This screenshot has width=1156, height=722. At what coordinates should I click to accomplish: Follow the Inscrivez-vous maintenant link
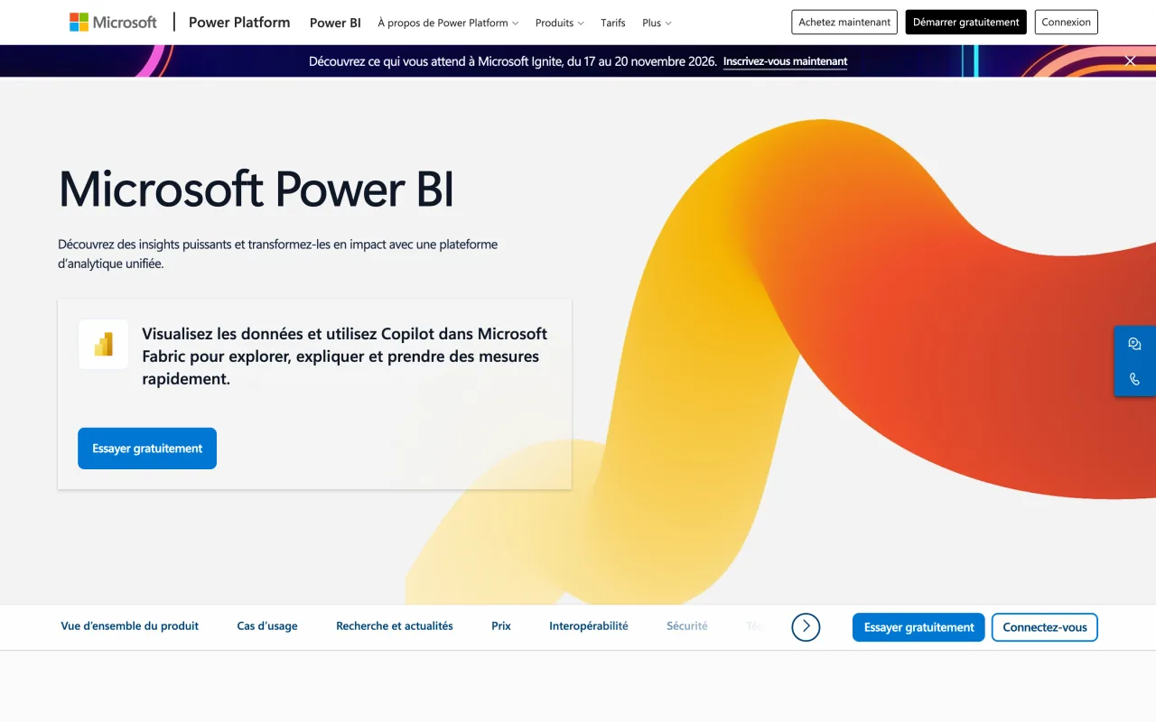click(785, 61)
